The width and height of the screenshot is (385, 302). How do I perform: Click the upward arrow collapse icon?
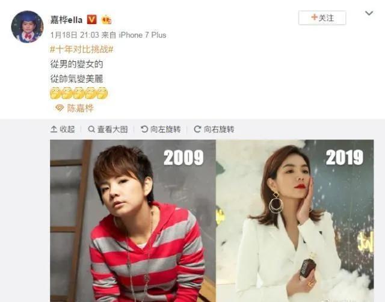tap(54, 129)
